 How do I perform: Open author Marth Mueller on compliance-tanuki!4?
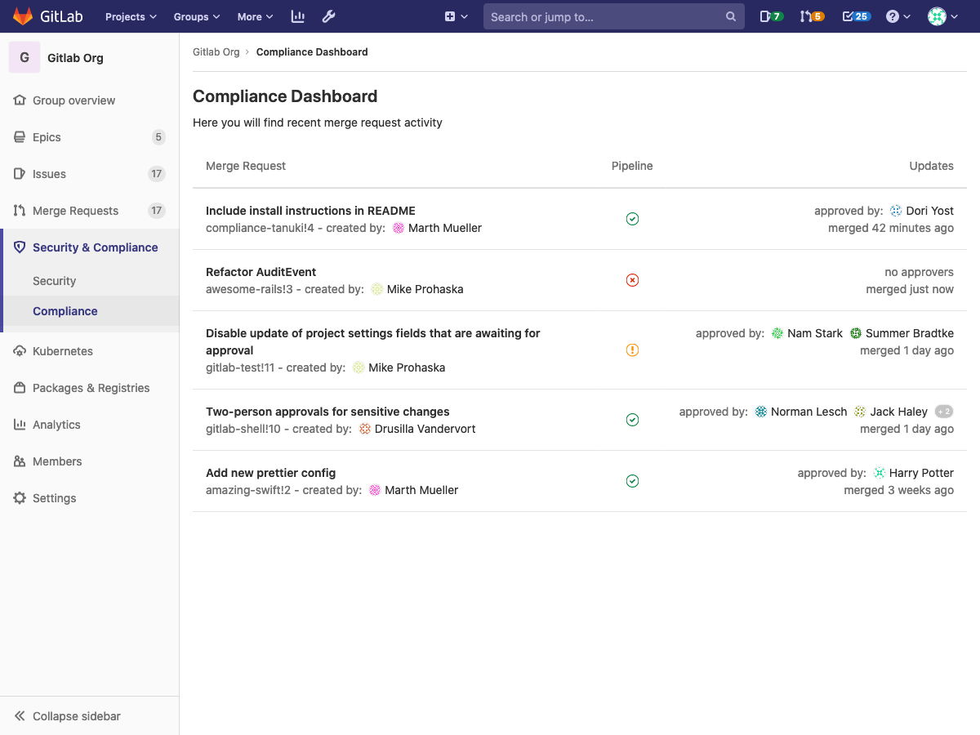pyautogui.click(x=437, y=228)
